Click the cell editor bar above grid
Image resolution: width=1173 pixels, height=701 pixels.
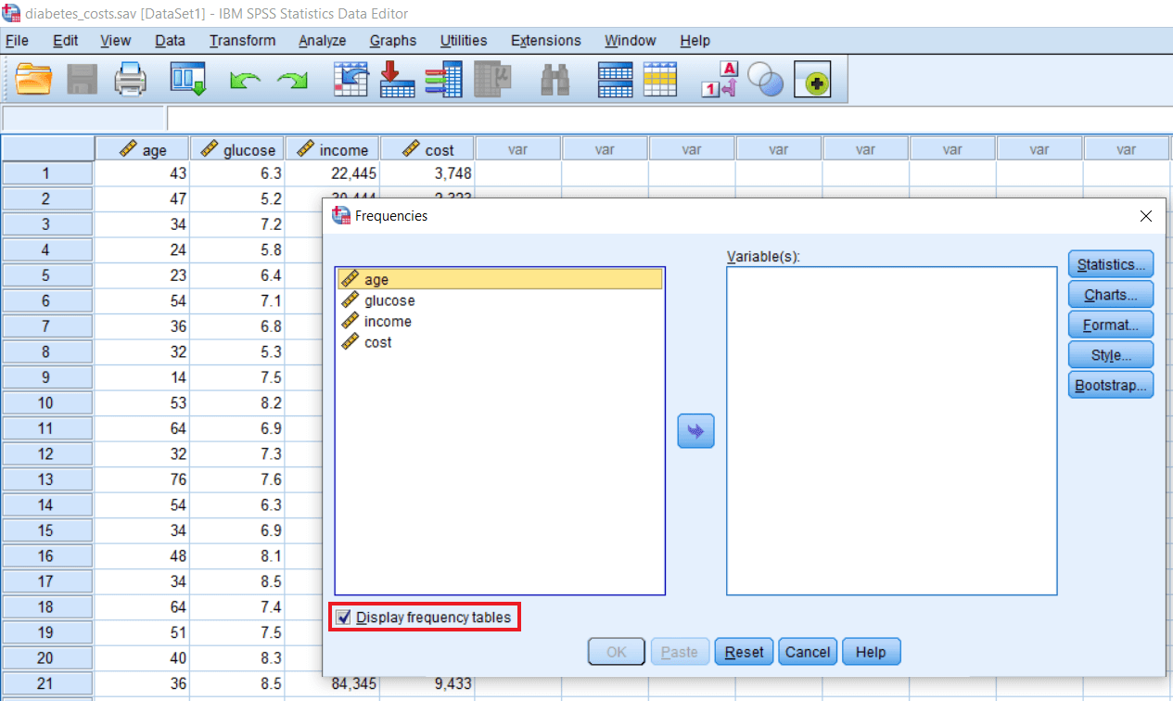tap(668, 119)
